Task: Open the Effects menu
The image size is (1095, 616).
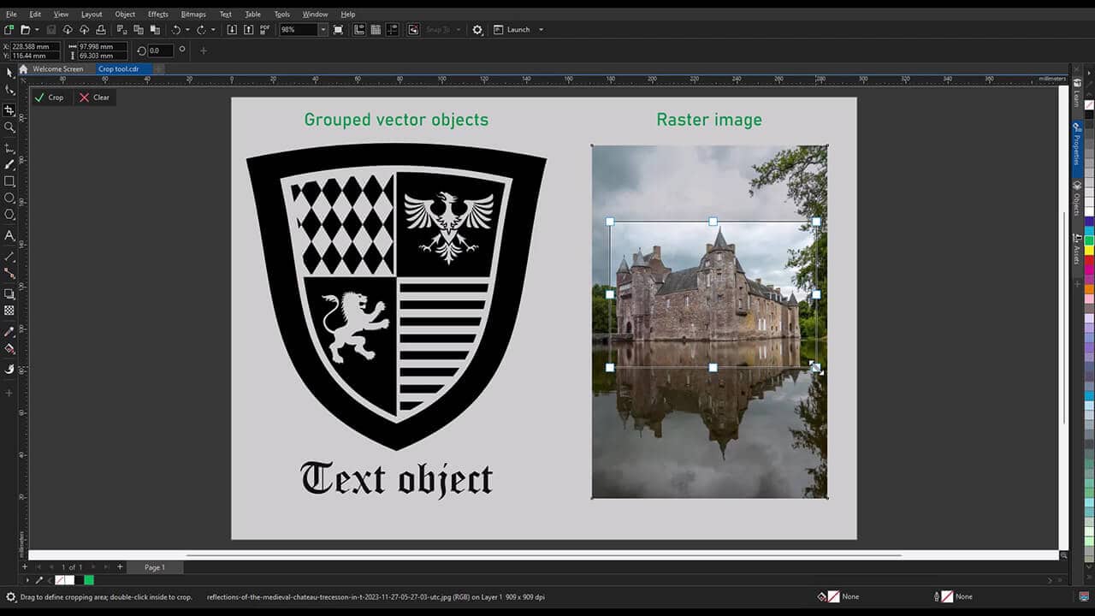Action: pyautogui.click(x=158, y=14)
